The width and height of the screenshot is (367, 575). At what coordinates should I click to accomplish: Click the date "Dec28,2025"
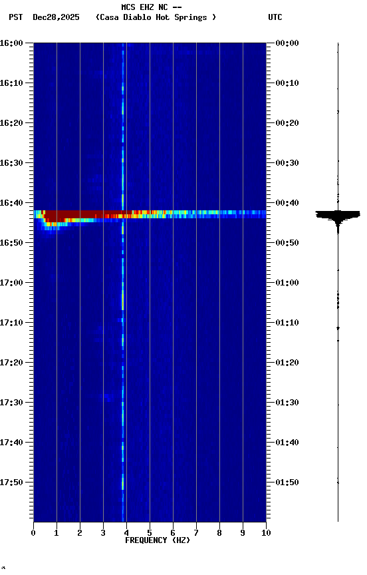point(56,17)
